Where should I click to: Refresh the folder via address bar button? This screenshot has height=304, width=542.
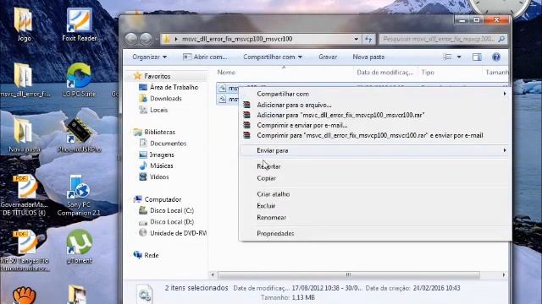tap(368, 39)
